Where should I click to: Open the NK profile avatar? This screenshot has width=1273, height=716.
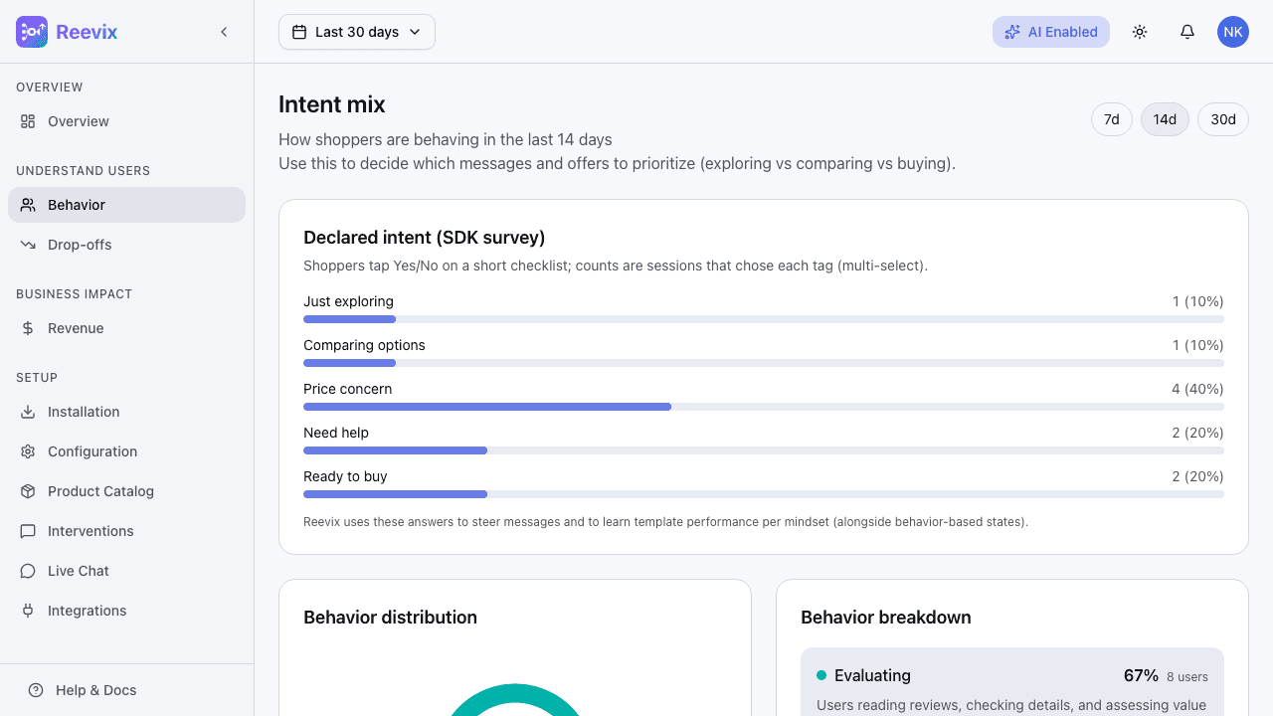pyautogui.click(x=1232, y=31)
